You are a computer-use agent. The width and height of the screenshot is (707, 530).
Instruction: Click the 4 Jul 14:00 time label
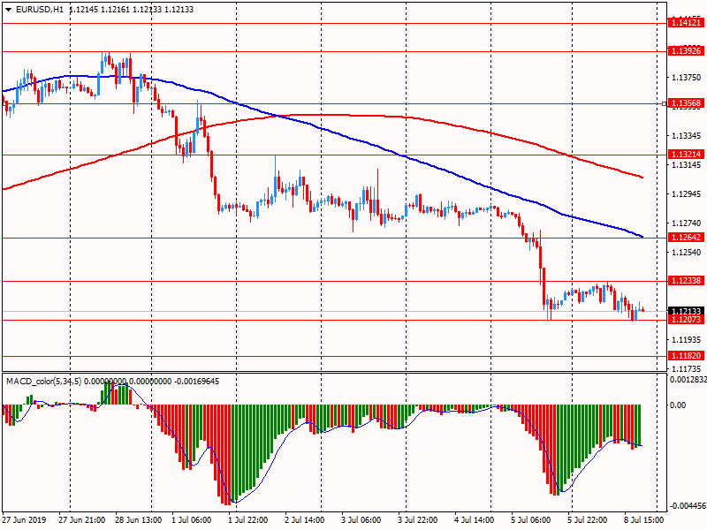[475, 519]
